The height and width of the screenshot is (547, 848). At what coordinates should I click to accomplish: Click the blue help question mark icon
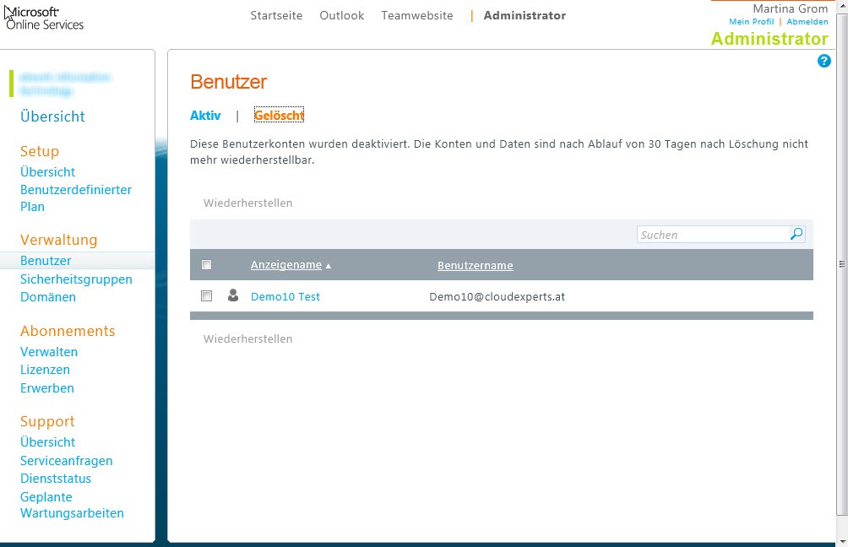[x=824, y=61]
